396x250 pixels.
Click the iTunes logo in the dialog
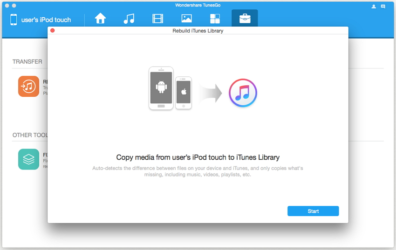[x=243, y=93]
